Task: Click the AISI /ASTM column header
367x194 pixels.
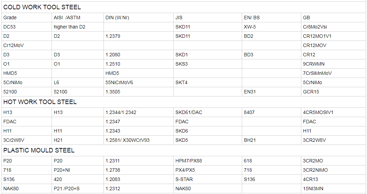Action: 67,18
